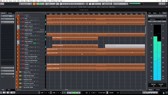
Task: Open the Transport menu
Action: (x=31, y=1)
